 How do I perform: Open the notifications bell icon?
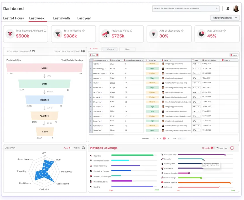[x=228, y=8]
